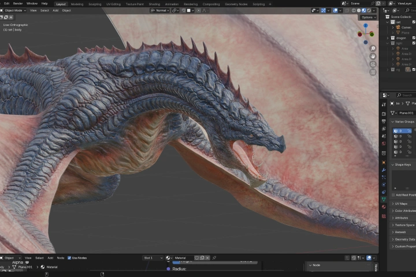Toggle the 'rig' collection visibility checkbox
The height and width of the screenshot is (277, 416).
[414, 70]
